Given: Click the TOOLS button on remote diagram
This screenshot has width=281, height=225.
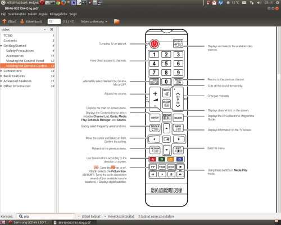Looking at the screenshot, I should (155, 128).
